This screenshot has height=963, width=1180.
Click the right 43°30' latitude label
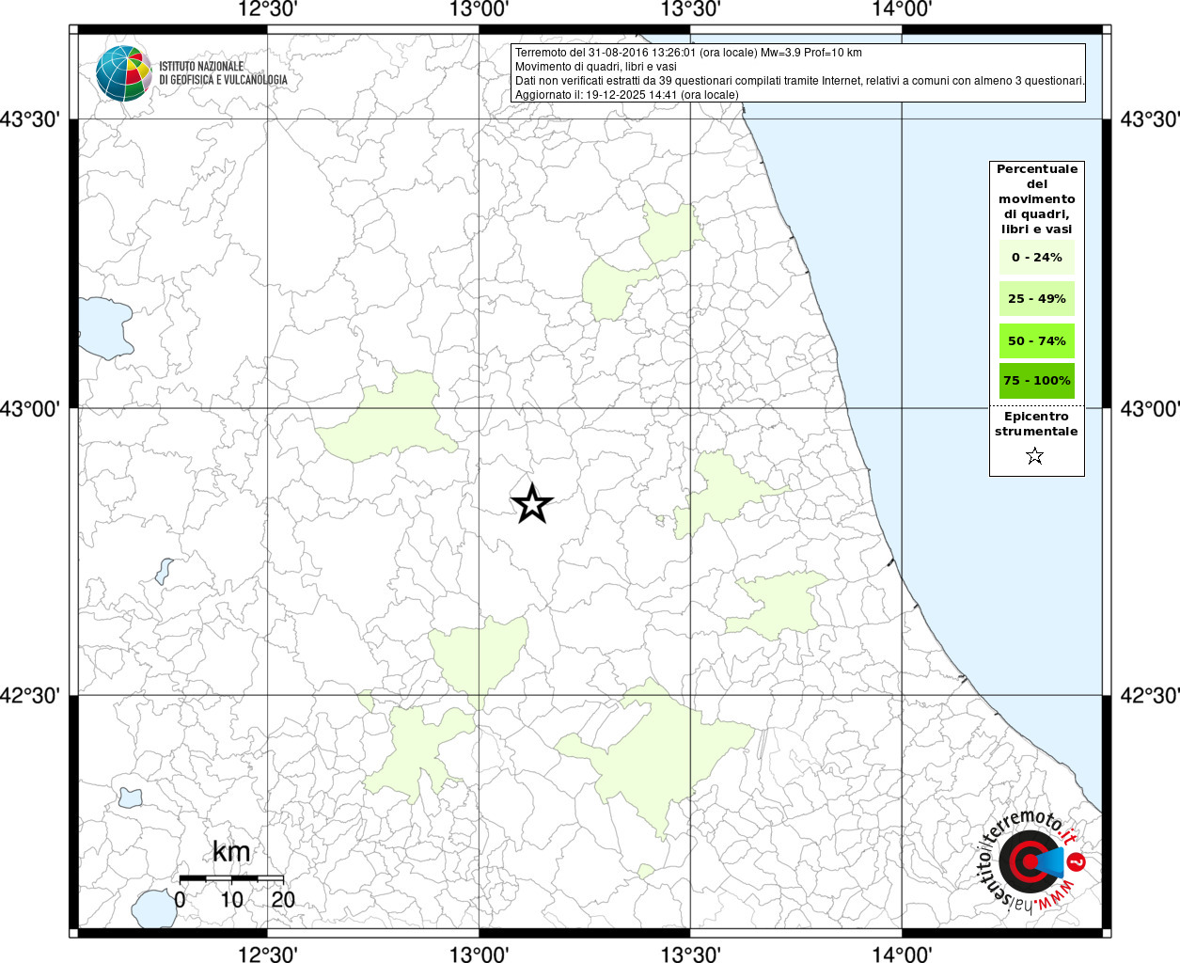pos(1148,120)
